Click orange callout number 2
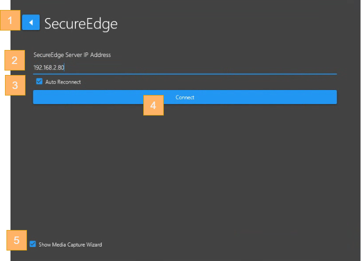Viewport: 361px width, 261px height. tap(15, 60)
